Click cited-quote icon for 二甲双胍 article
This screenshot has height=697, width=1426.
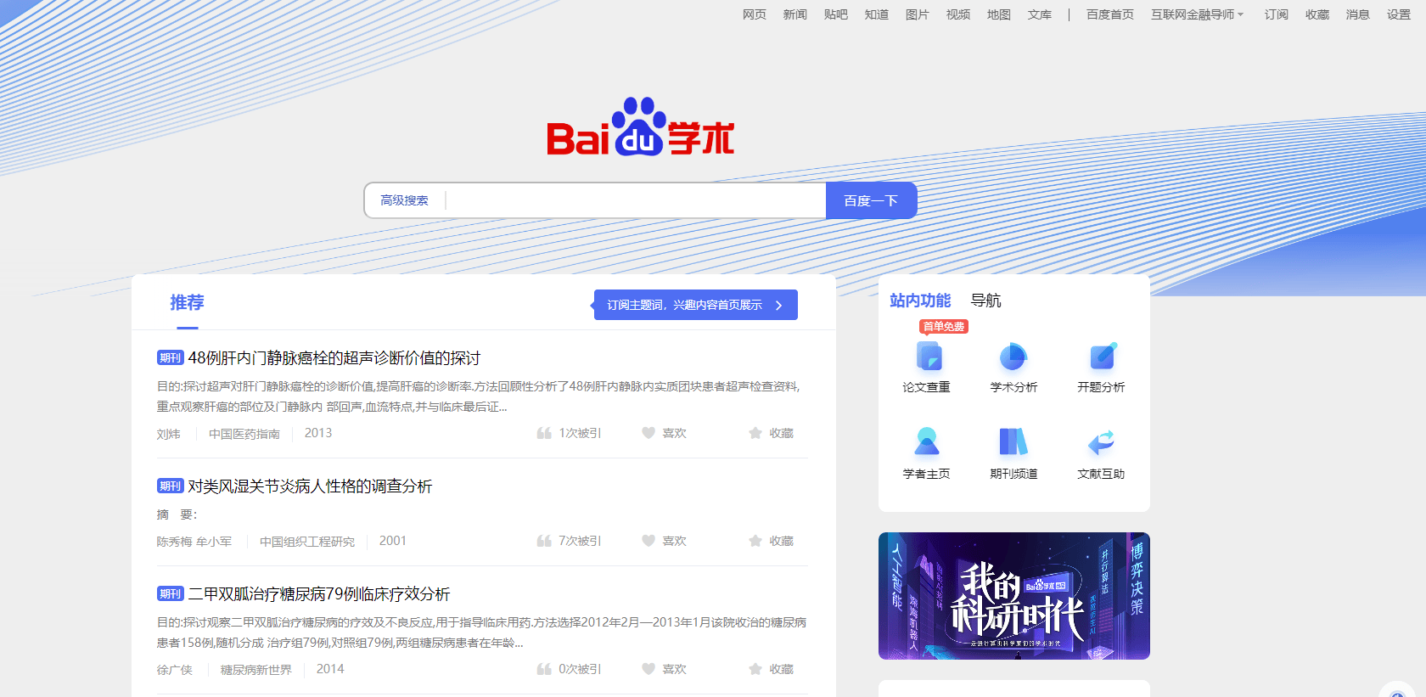pos(544,669)
